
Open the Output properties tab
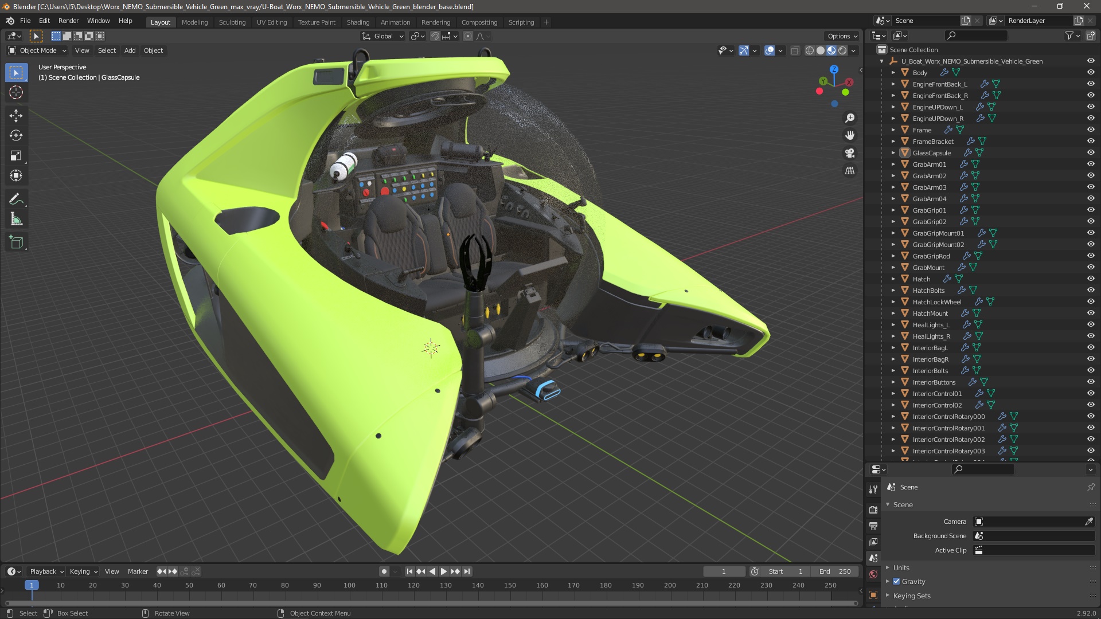click(873, 526)
